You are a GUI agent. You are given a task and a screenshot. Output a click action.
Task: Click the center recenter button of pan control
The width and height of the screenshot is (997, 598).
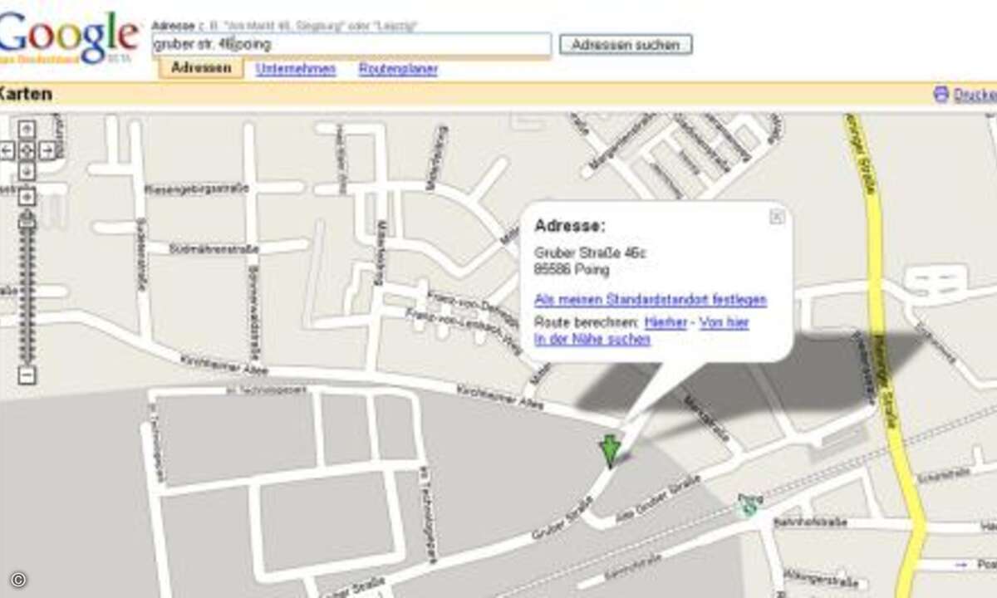tap(27, 150)
